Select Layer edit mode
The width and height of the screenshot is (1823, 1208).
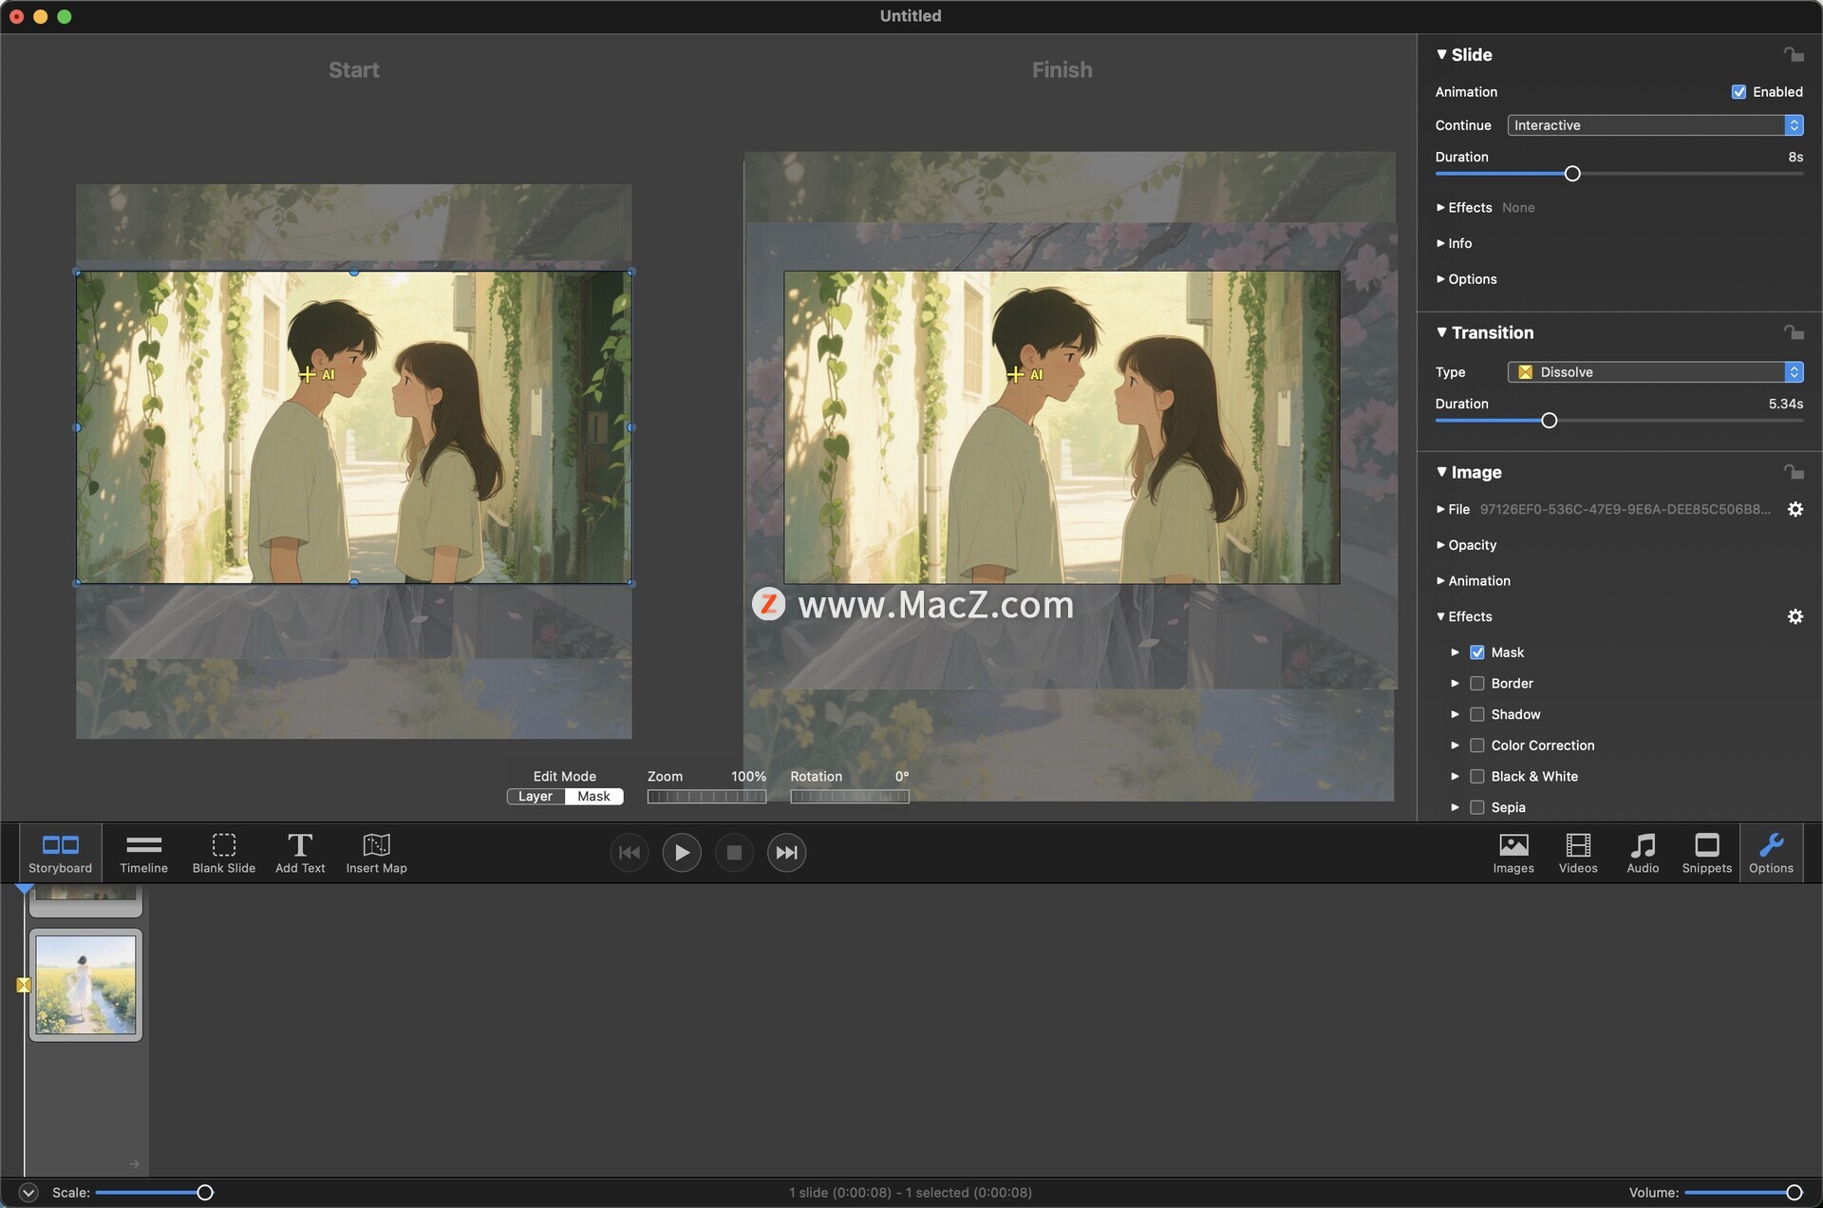[536, 797]
